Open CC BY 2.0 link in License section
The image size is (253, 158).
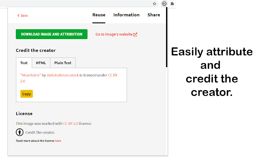(x=71, y=124)
